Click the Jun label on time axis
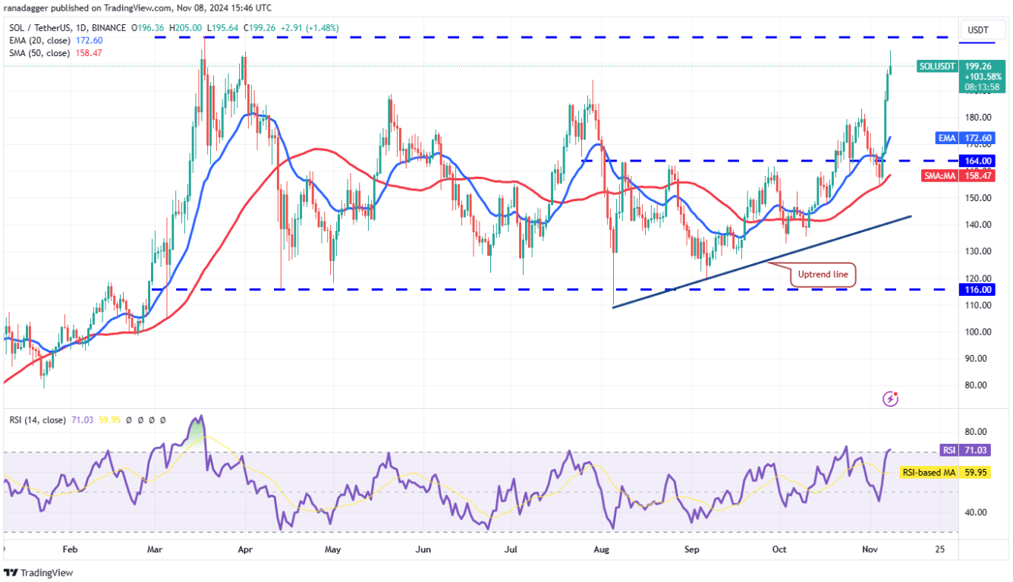The image size is (1013, 582). click(423, 549)
